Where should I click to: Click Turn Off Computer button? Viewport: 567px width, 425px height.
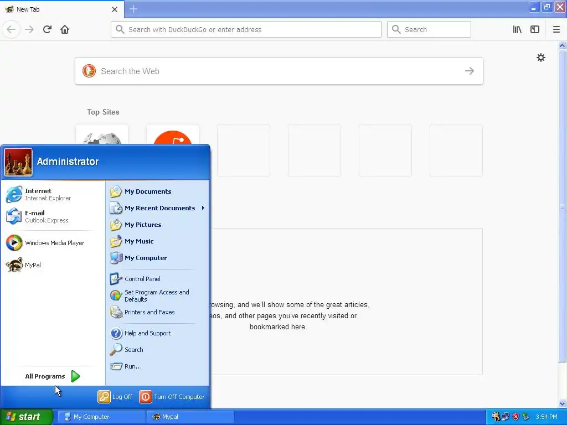coord(172,397)
